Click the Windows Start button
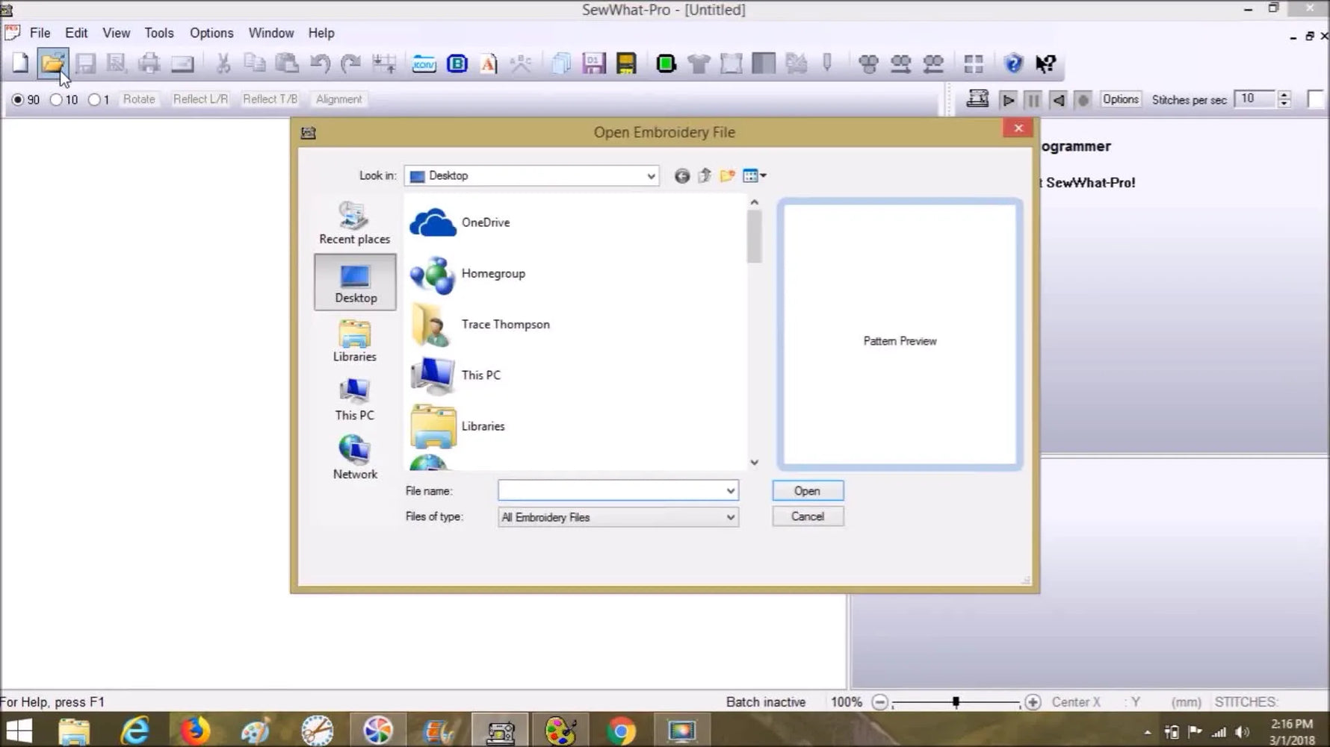Image resolution: width=1330 pixels, height=747 pixels. [x=19, y=730]
